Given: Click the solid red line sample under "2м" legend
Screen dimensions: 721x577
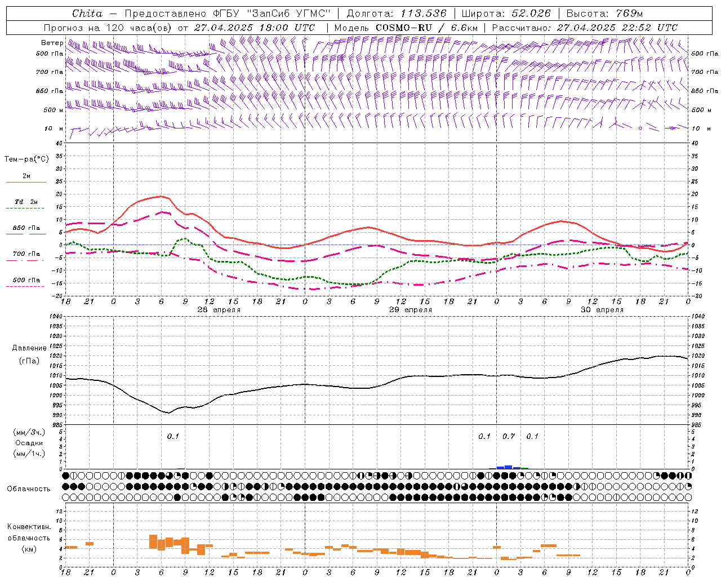Looking at the screenshot, I should coord(26,183).
